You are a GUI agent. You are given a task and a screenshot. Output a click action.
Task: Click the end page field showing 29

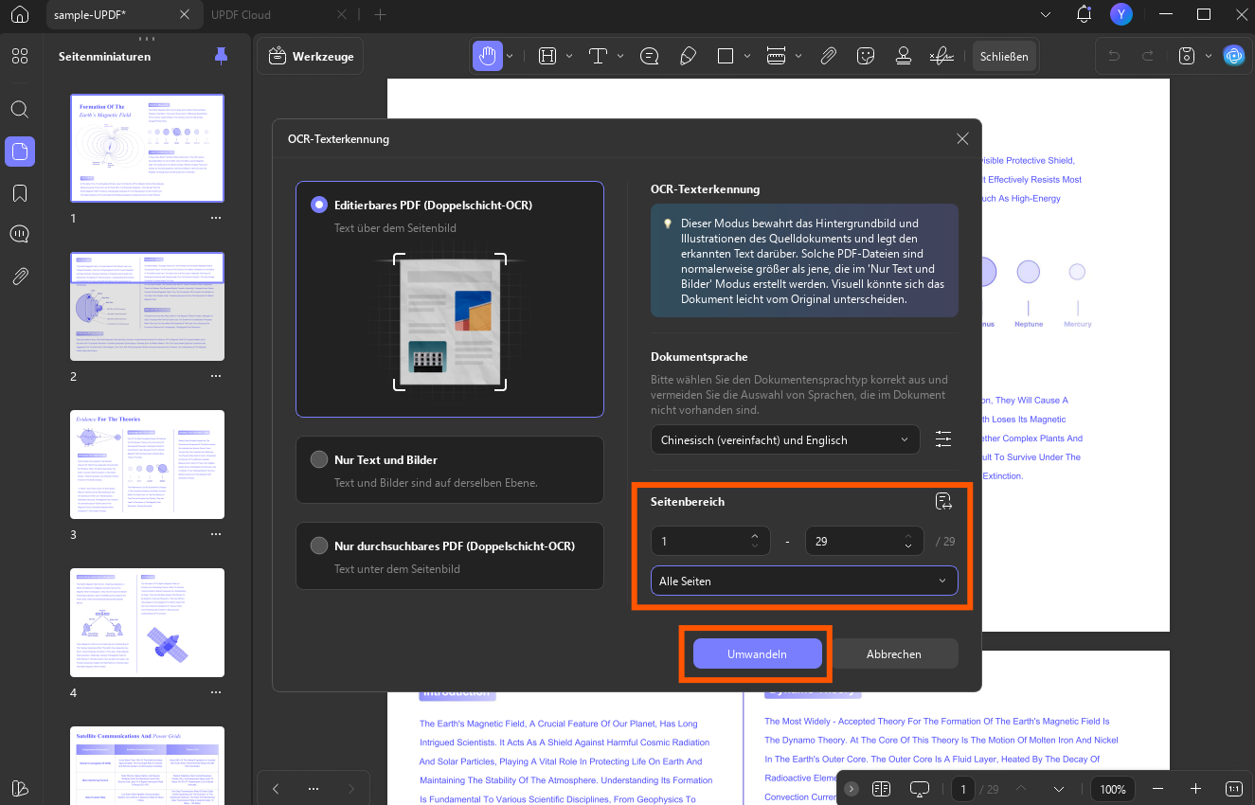tap(865, 541)
